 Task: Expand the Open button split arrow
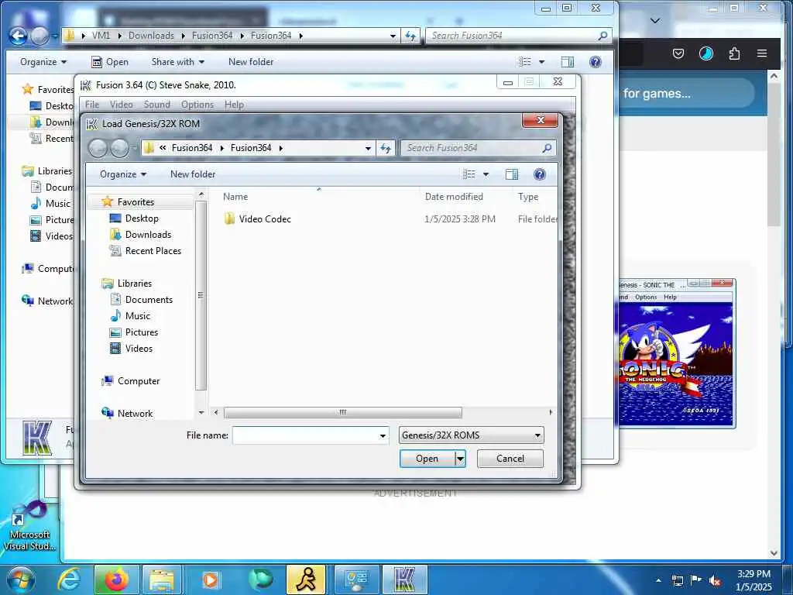[460, 459]
